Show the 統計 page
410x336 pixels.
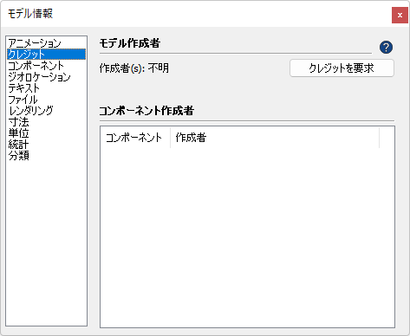46,145
